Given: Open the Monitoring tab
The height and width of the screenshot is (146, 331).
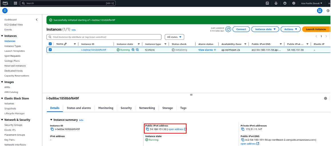Looking at the screenshot, I should [106, 108].
